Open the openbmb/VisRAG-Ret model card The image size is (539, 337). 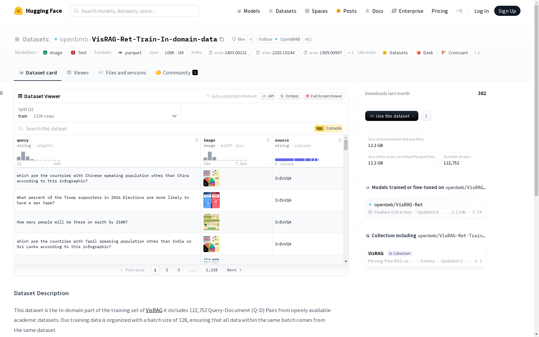(425, 208)
